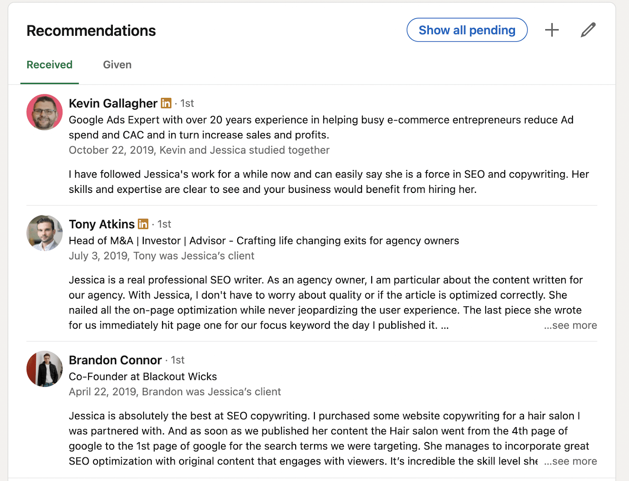This screenshot has height=481, width=629.
Task: Open Kevin Gallagher's name link
Action: pos(113,103)
